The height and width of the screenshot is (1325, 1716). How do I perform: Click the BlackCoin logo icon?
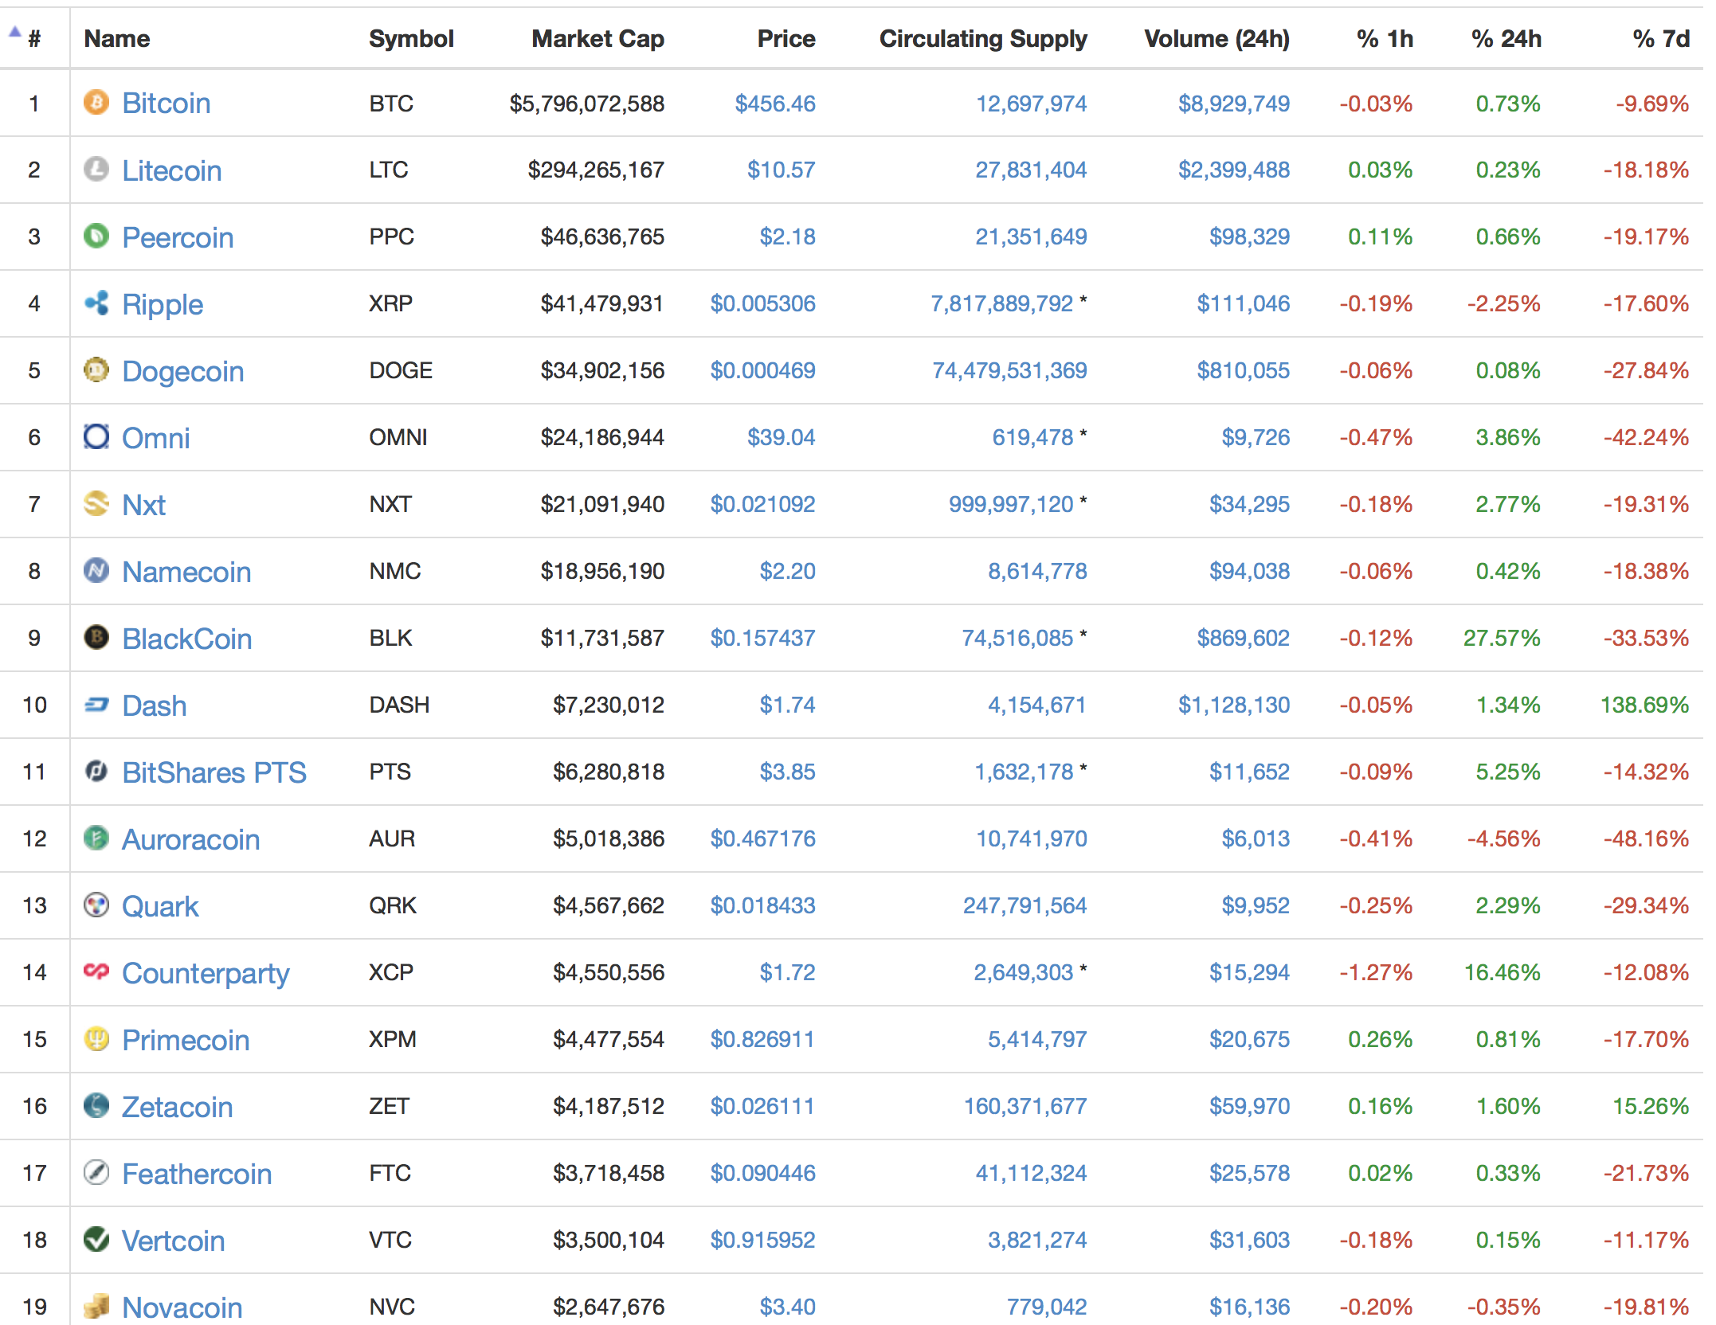pos(96,638)
